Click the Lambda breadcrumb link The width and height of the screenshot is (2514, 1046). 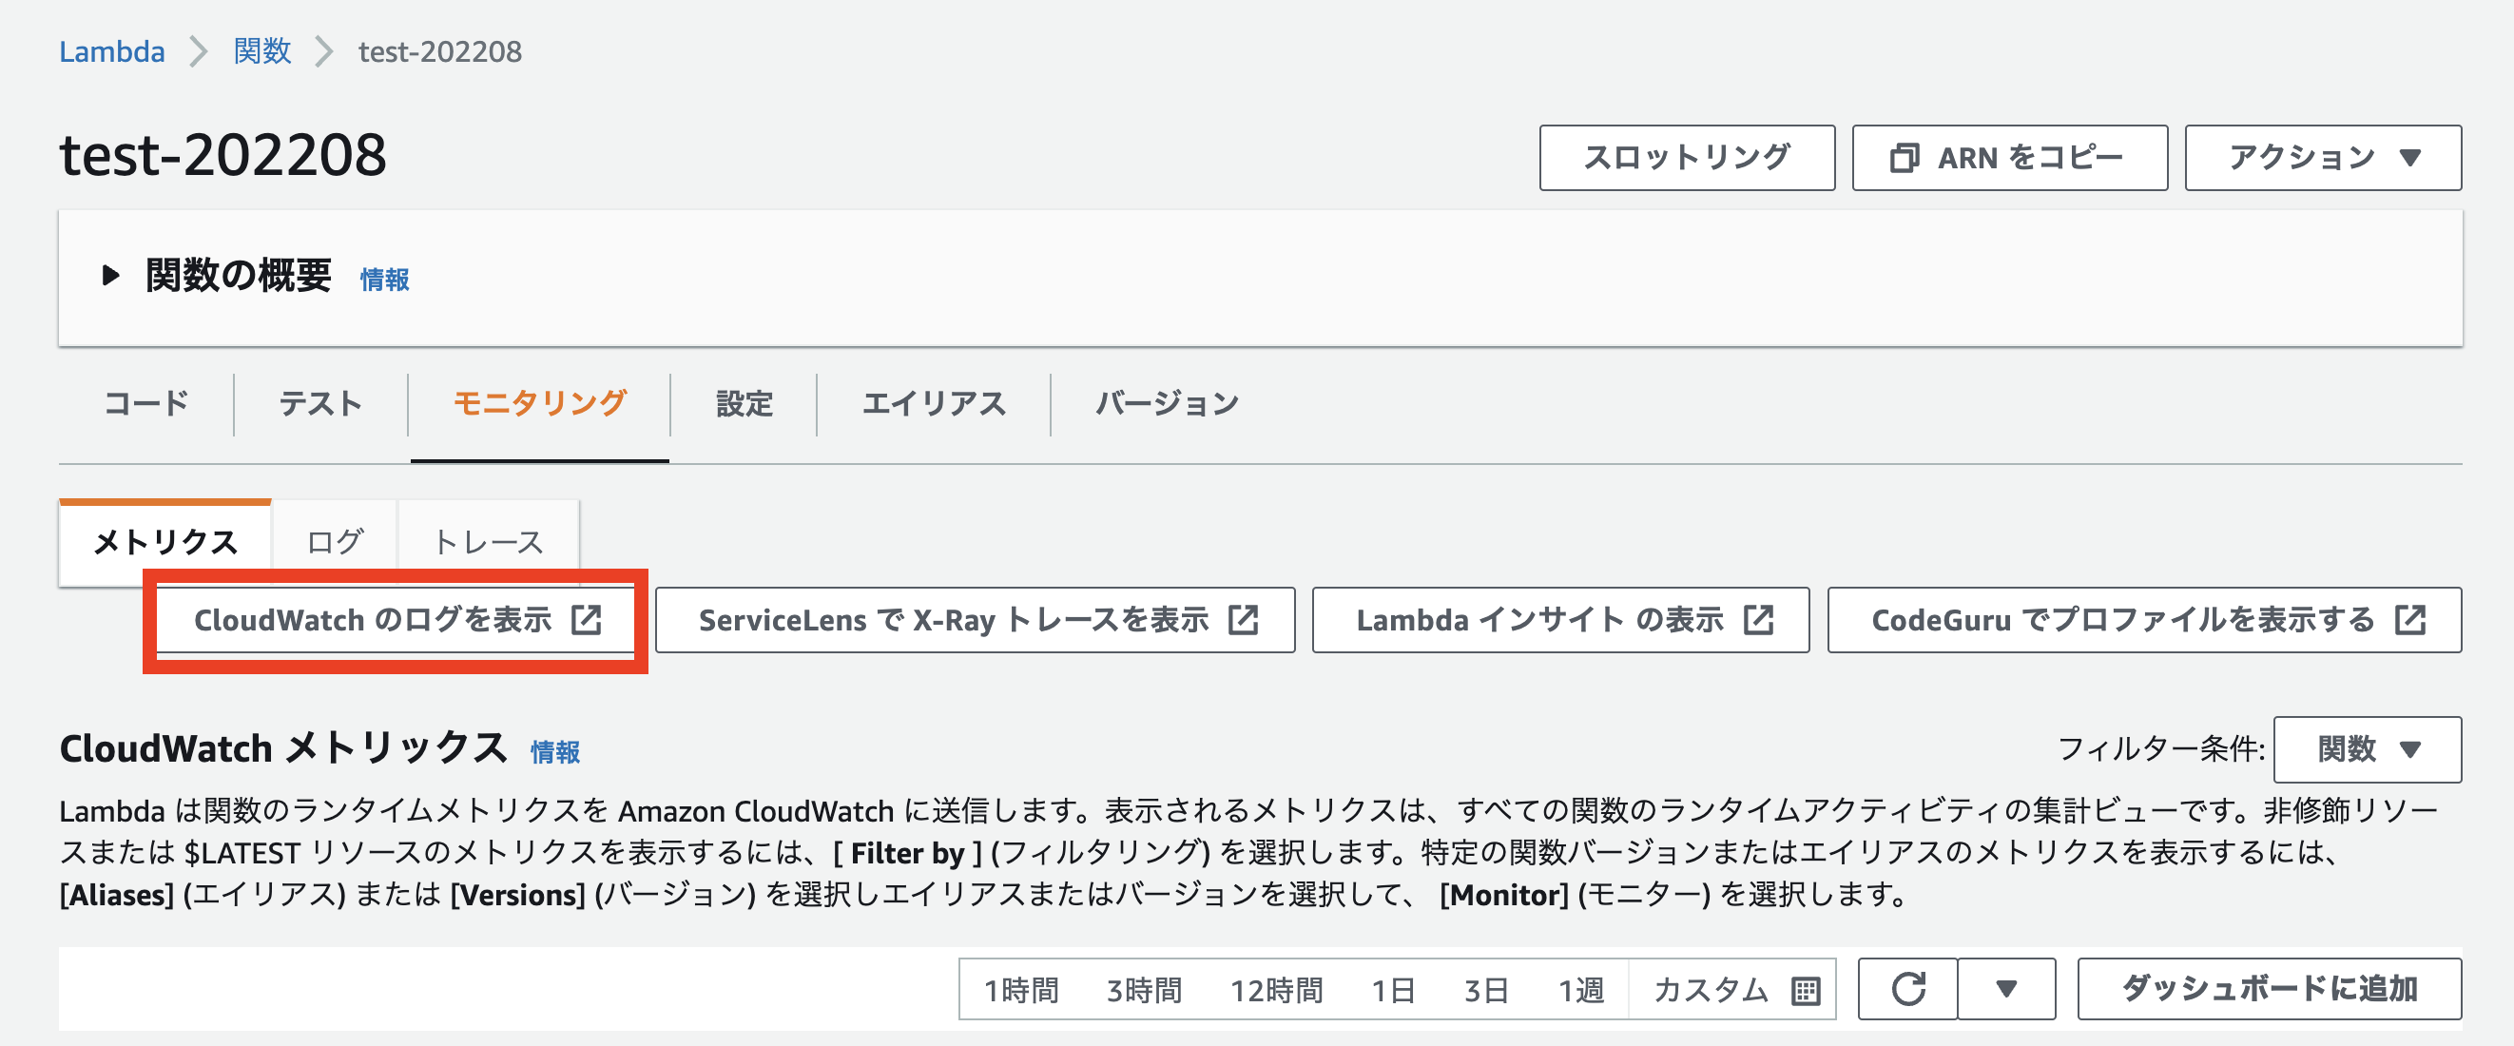pyautogui.click(x=112, y=50)
